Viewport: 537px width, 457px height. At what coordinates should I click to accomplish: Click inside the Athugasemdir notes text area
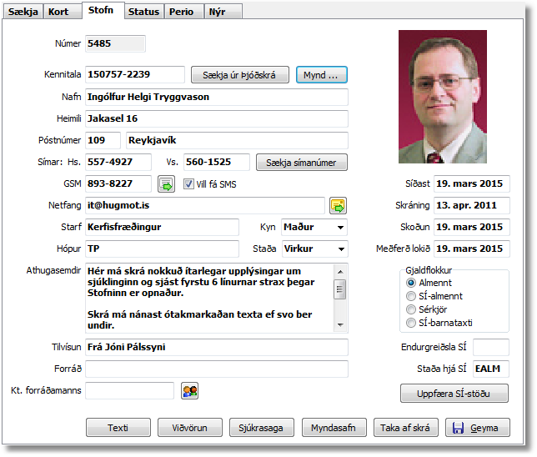pyautogui.click(x=209, y=298)
